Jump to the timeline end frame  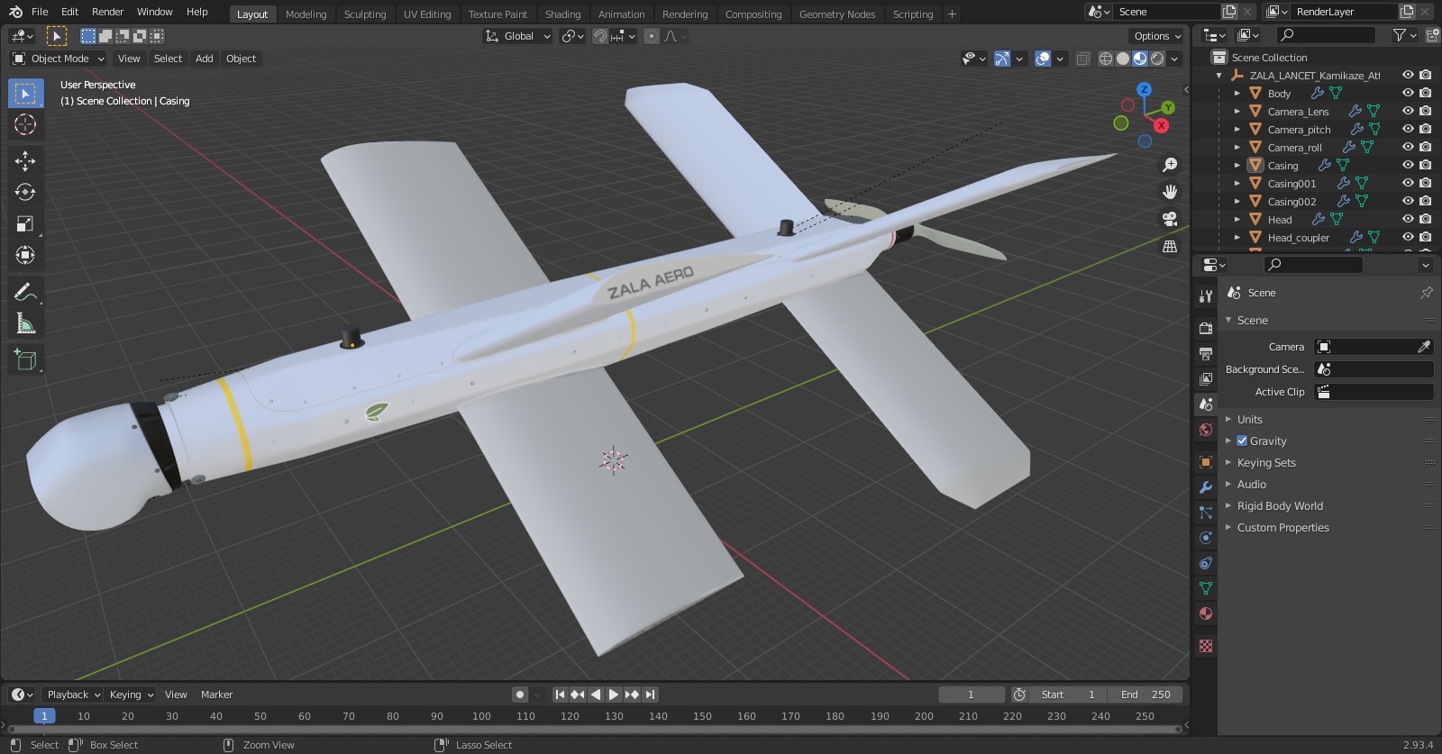point(650,695)
